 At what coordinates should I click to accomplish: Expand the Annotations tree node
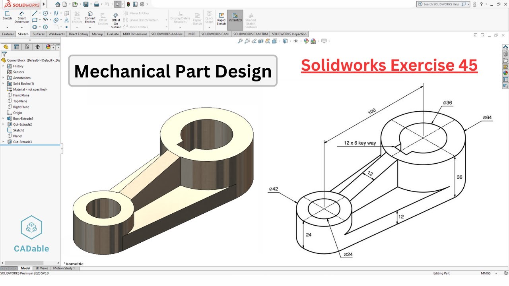coord(3,78)
